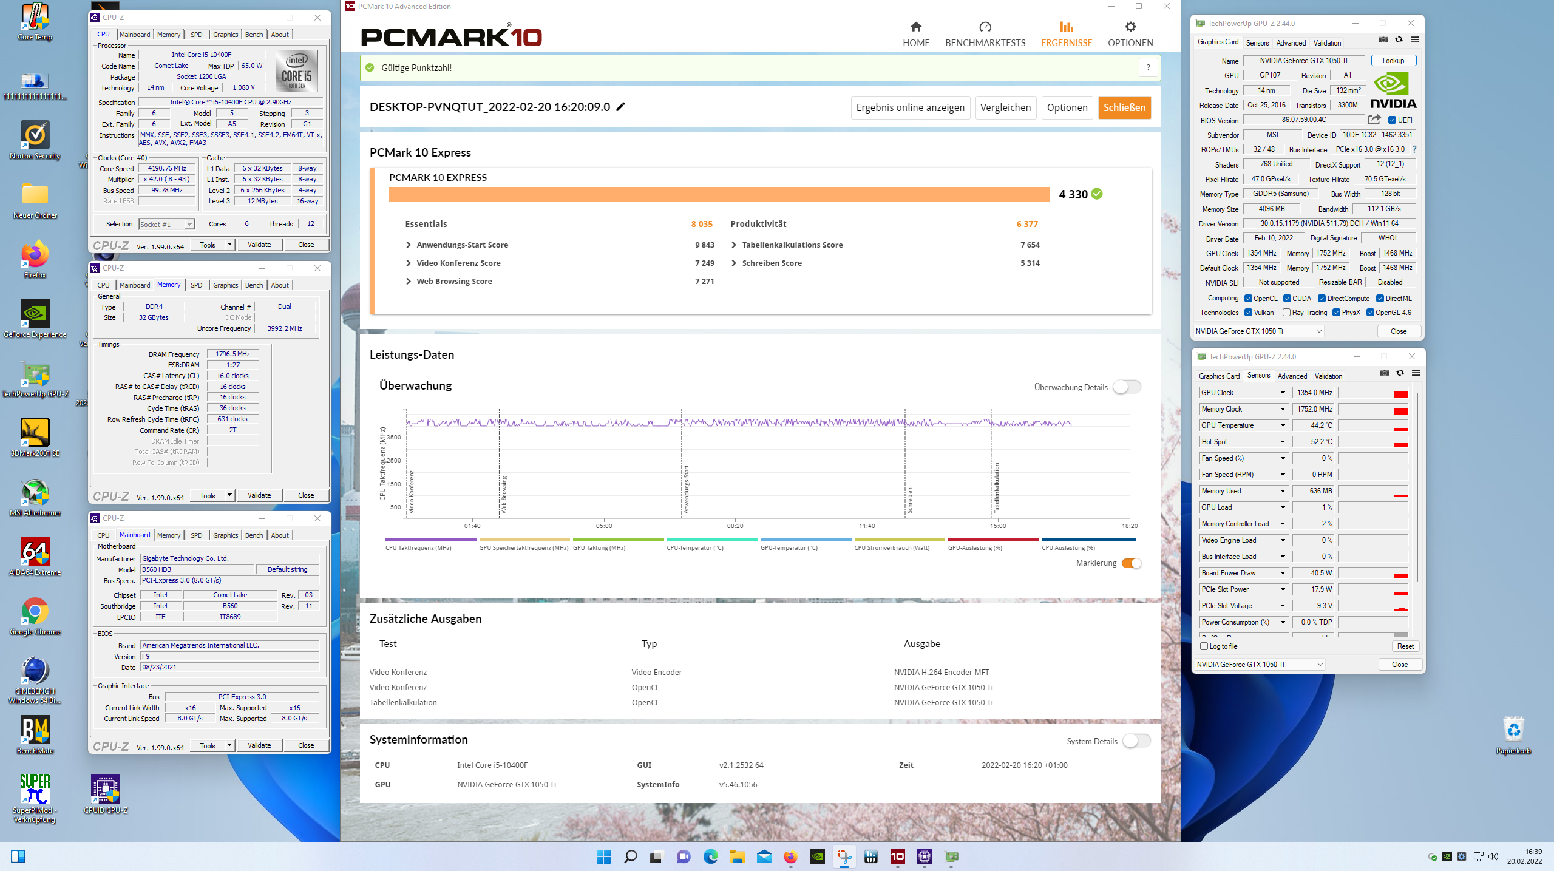
Task: Open the Socket #1 selection dropdown
Action: pyautogui.click(x=166, y=225)
